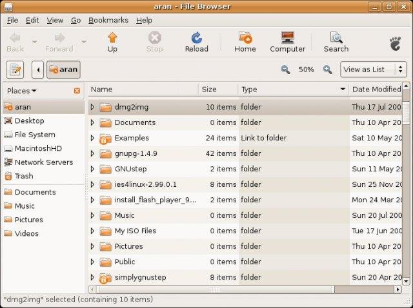
Task: Open the Pictures bookmark in the sidebar
Action: click(44, 220)
